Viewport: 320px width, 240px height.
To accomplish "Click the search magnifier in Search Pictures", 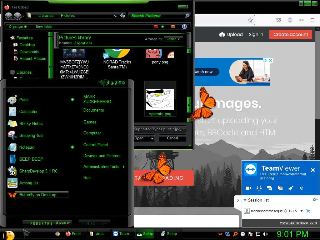I will pos(187,16).
